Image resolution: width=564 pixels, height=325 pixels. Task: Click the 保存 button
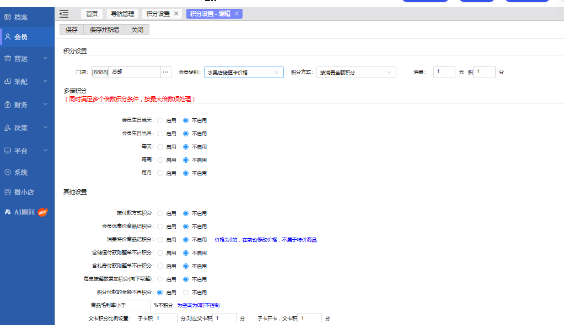click(72, 30)
